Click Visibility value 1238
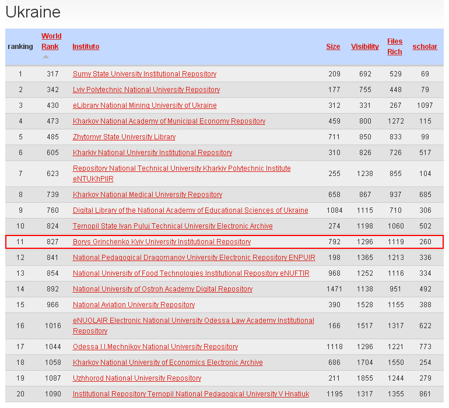449x408 pixels. click(365, 174)
